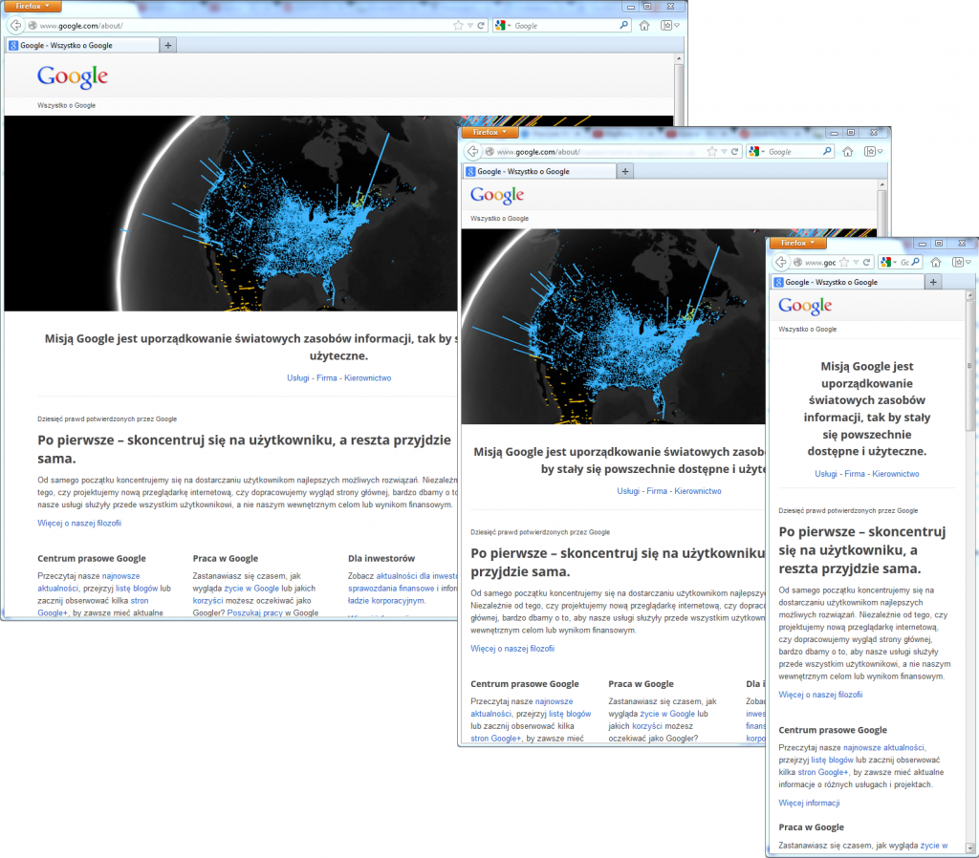
Task: Open 'Więcej informacji' in the narrow window
Action: pyautogui.click(x=809, y=804)
